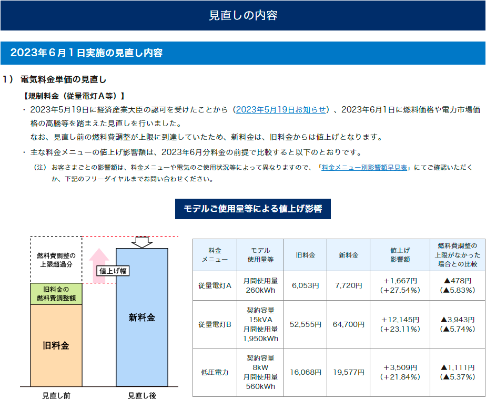Click the 64,700円 cell
The image size is (486, 410).
[x=348, y=324]
